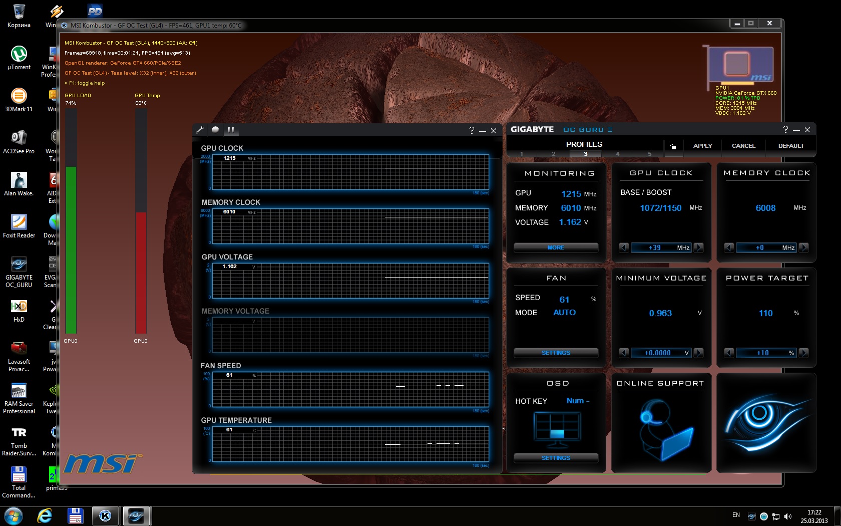Open Tomb Raider Survival desktop icon
Image resolution: width=841 pixels, height=526 pixels.
tap(19, 440)
